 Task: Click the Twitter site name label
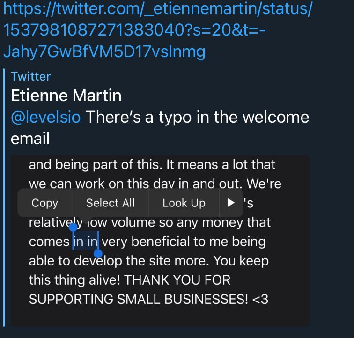point(31,76)
